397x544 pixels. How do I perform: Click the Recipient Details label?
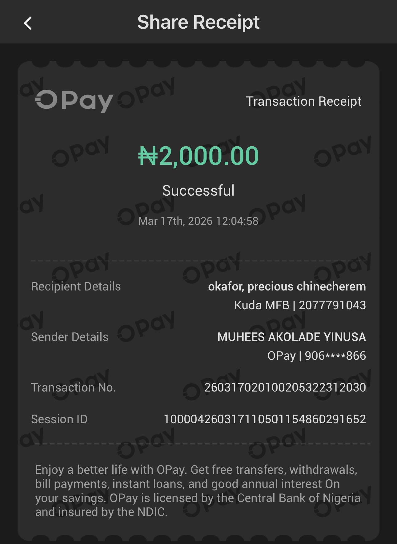pos(76,286)
